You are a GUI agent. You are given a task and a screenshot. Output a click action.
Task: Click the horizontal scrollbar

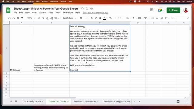click(x=43, y=97)
